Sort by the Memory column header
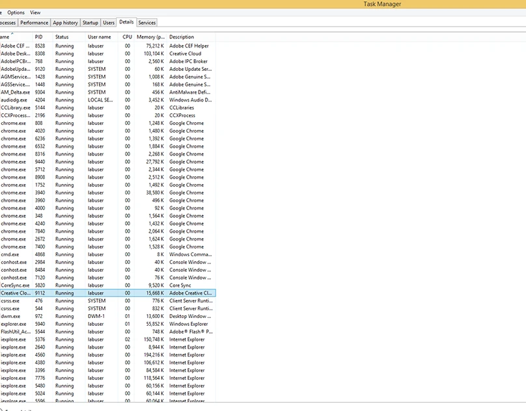This screenshot has height=411, width=526. click(150, 37)
